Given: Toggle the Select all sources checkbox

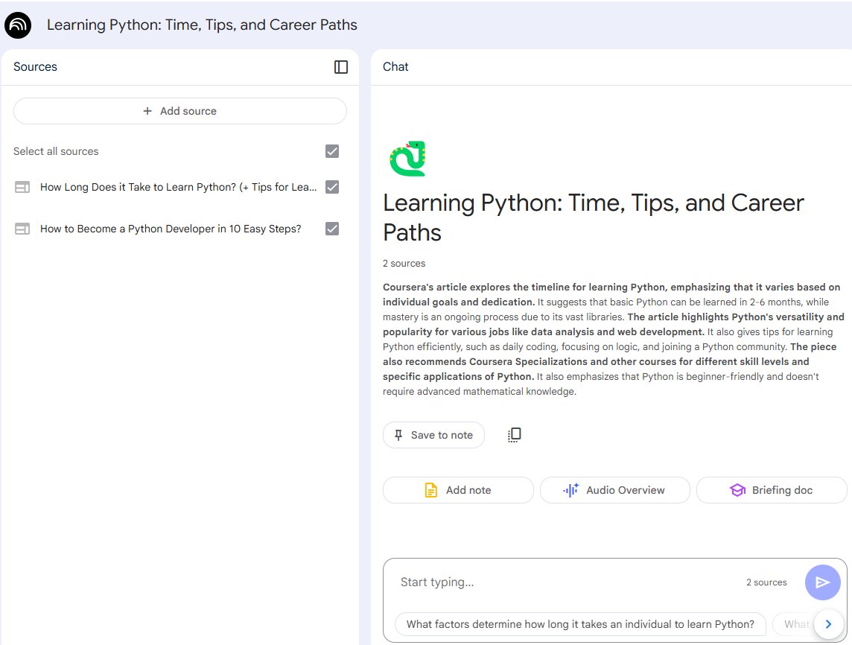Looking at the screenshot, I should (331, 151).
